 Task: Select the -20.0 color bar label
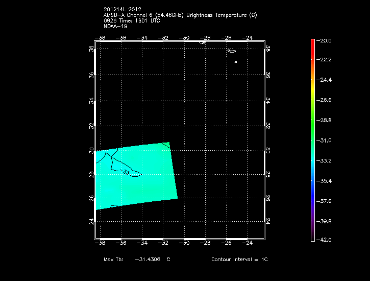(x=325, y=40)
